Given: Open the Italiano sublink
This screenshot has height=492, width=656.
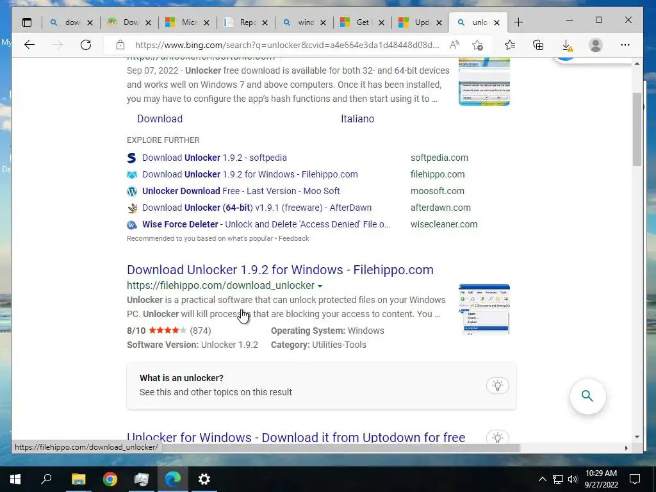Looking at the screenshot, I should (x=357, y=119).
